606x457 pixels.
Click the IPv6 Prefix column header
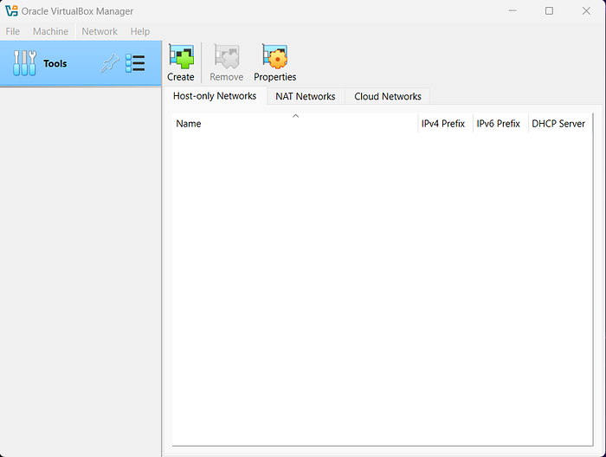click(x=501, y=124)
